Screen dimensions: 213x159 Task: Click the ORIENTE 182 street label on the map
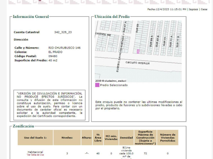coord(103,34)
